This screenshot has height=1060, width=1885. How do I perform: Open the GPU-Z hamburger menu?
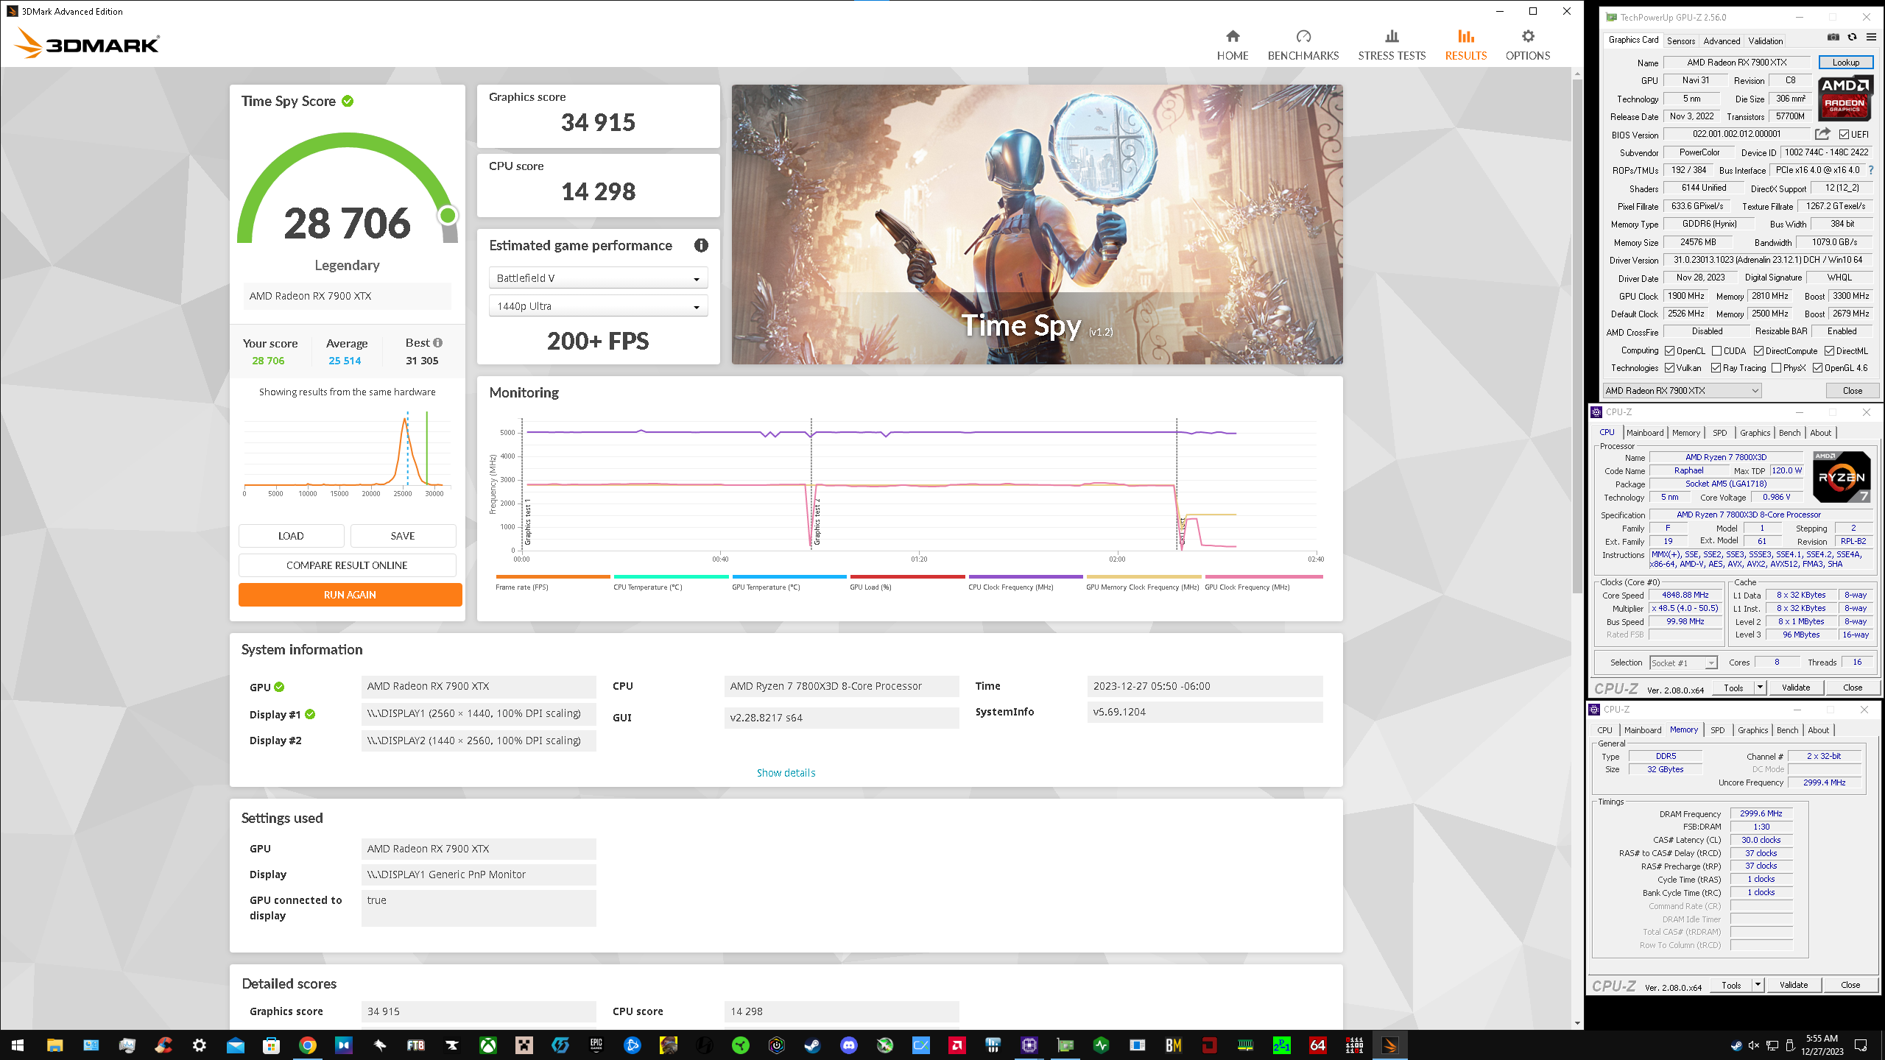click(x=1871, y=38)
